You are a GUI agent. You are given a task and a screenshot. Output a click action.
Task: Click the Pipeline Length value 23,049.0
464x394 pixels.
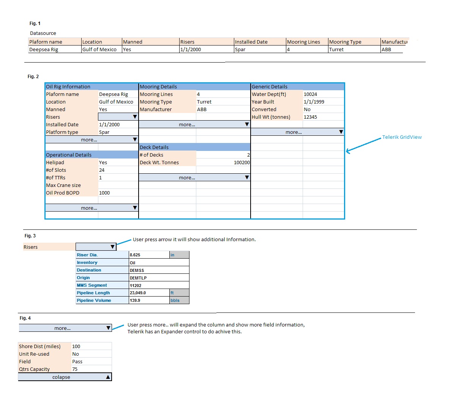coord(149,293)
